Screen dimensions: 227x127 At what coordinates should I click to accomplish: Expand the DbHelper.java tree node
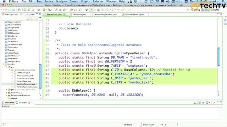pyautogui.click(x=12, y=73)
